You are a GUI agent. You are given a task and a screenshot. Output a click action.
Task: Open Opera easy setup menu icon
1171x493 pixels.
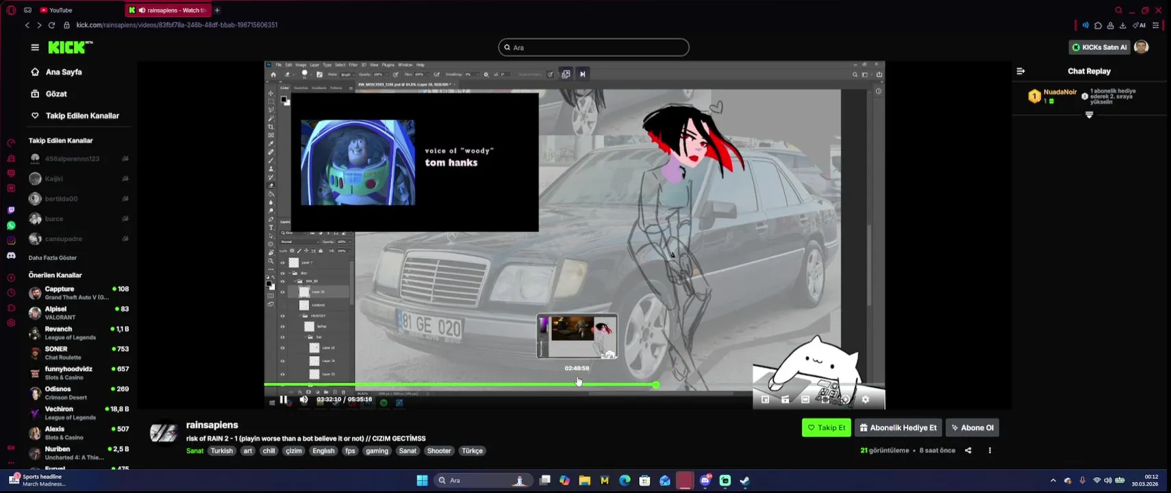tap(1155, 25)
